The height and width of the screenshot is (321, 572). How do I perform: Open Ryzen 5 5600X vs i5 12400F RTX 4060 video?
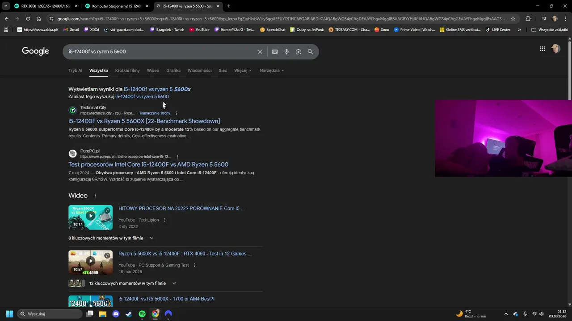185,254
